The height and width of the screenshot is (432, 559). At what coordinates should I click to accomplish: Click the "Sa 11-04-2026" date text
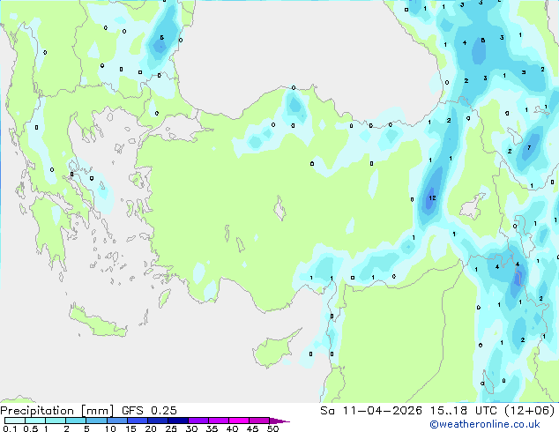[371, 411]
